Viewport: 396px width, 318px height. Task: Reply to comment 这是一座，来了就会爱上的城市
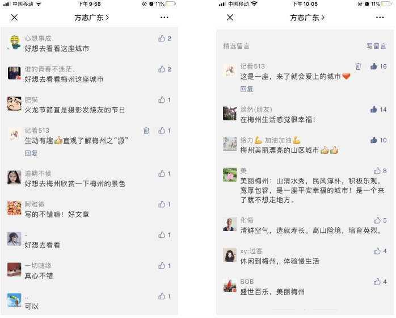[247, 89]
